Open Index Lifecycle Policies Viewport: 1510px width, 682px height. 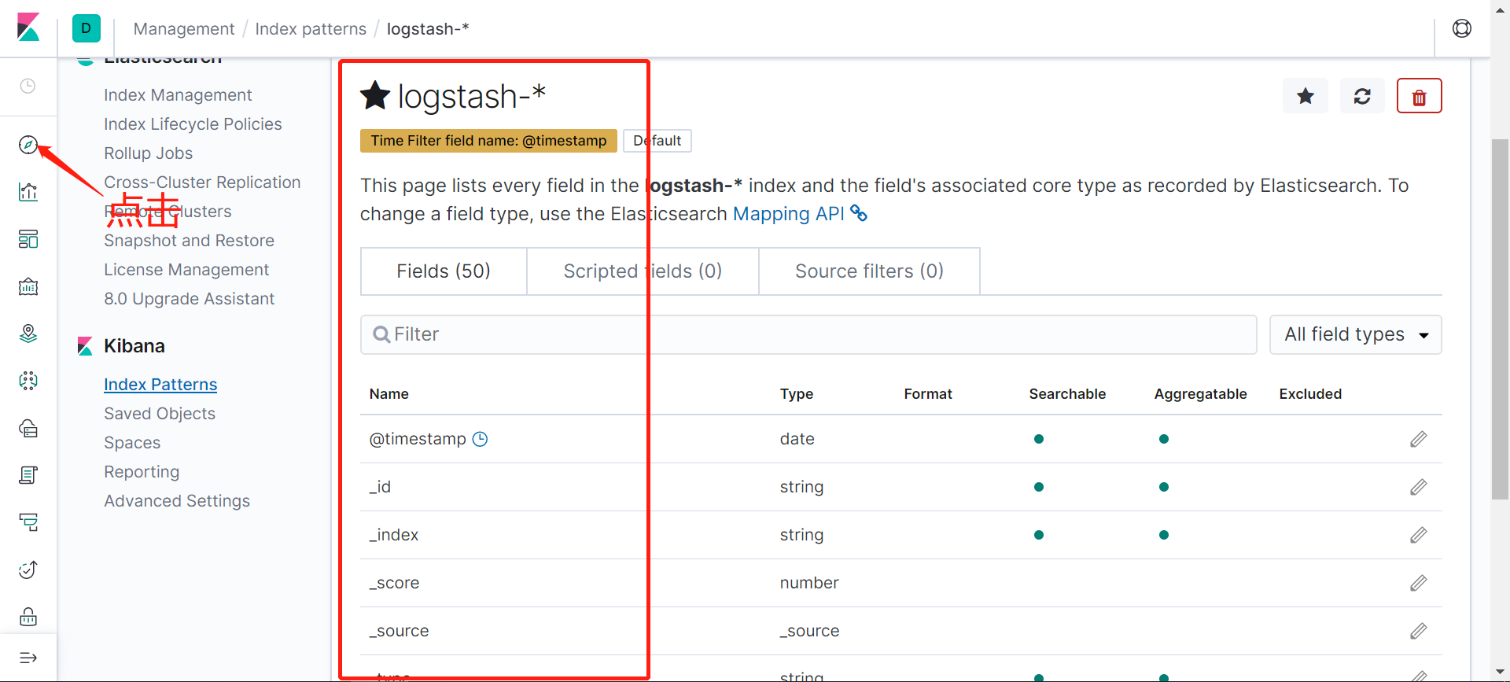[x=193, y=124]
